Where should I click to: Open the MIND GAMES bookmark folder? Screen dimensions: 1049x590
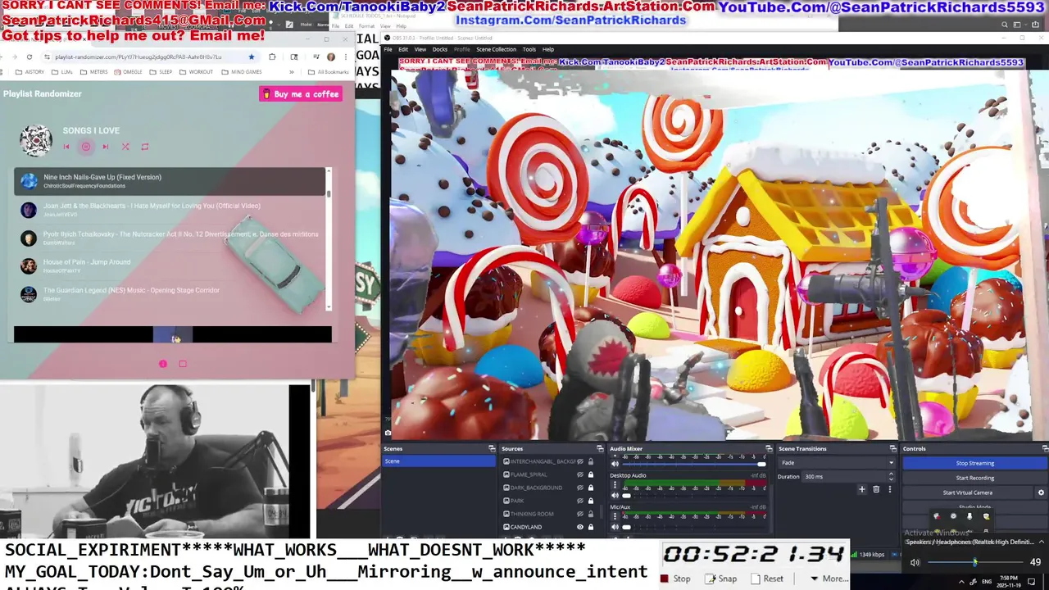tap(242, 72)
